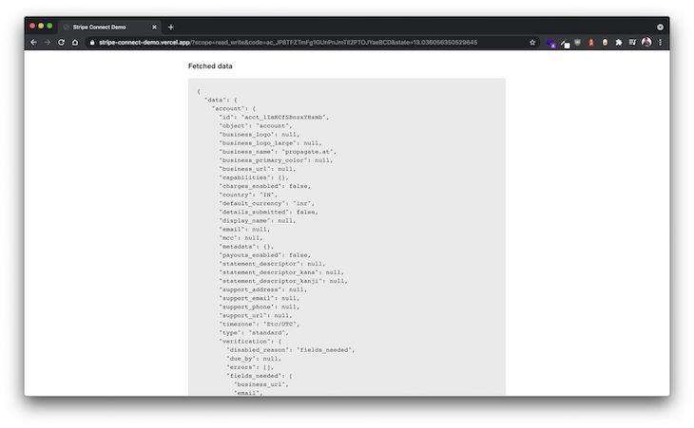Click the "data": { line

[x=221, y=100]
